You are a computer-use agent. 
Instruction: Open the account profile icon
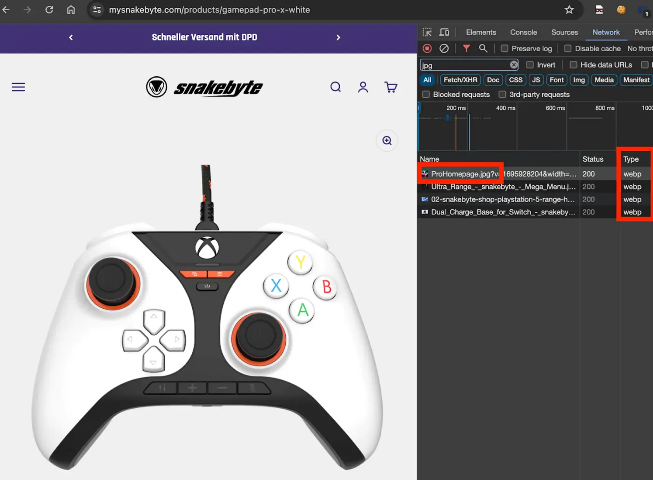363,87
